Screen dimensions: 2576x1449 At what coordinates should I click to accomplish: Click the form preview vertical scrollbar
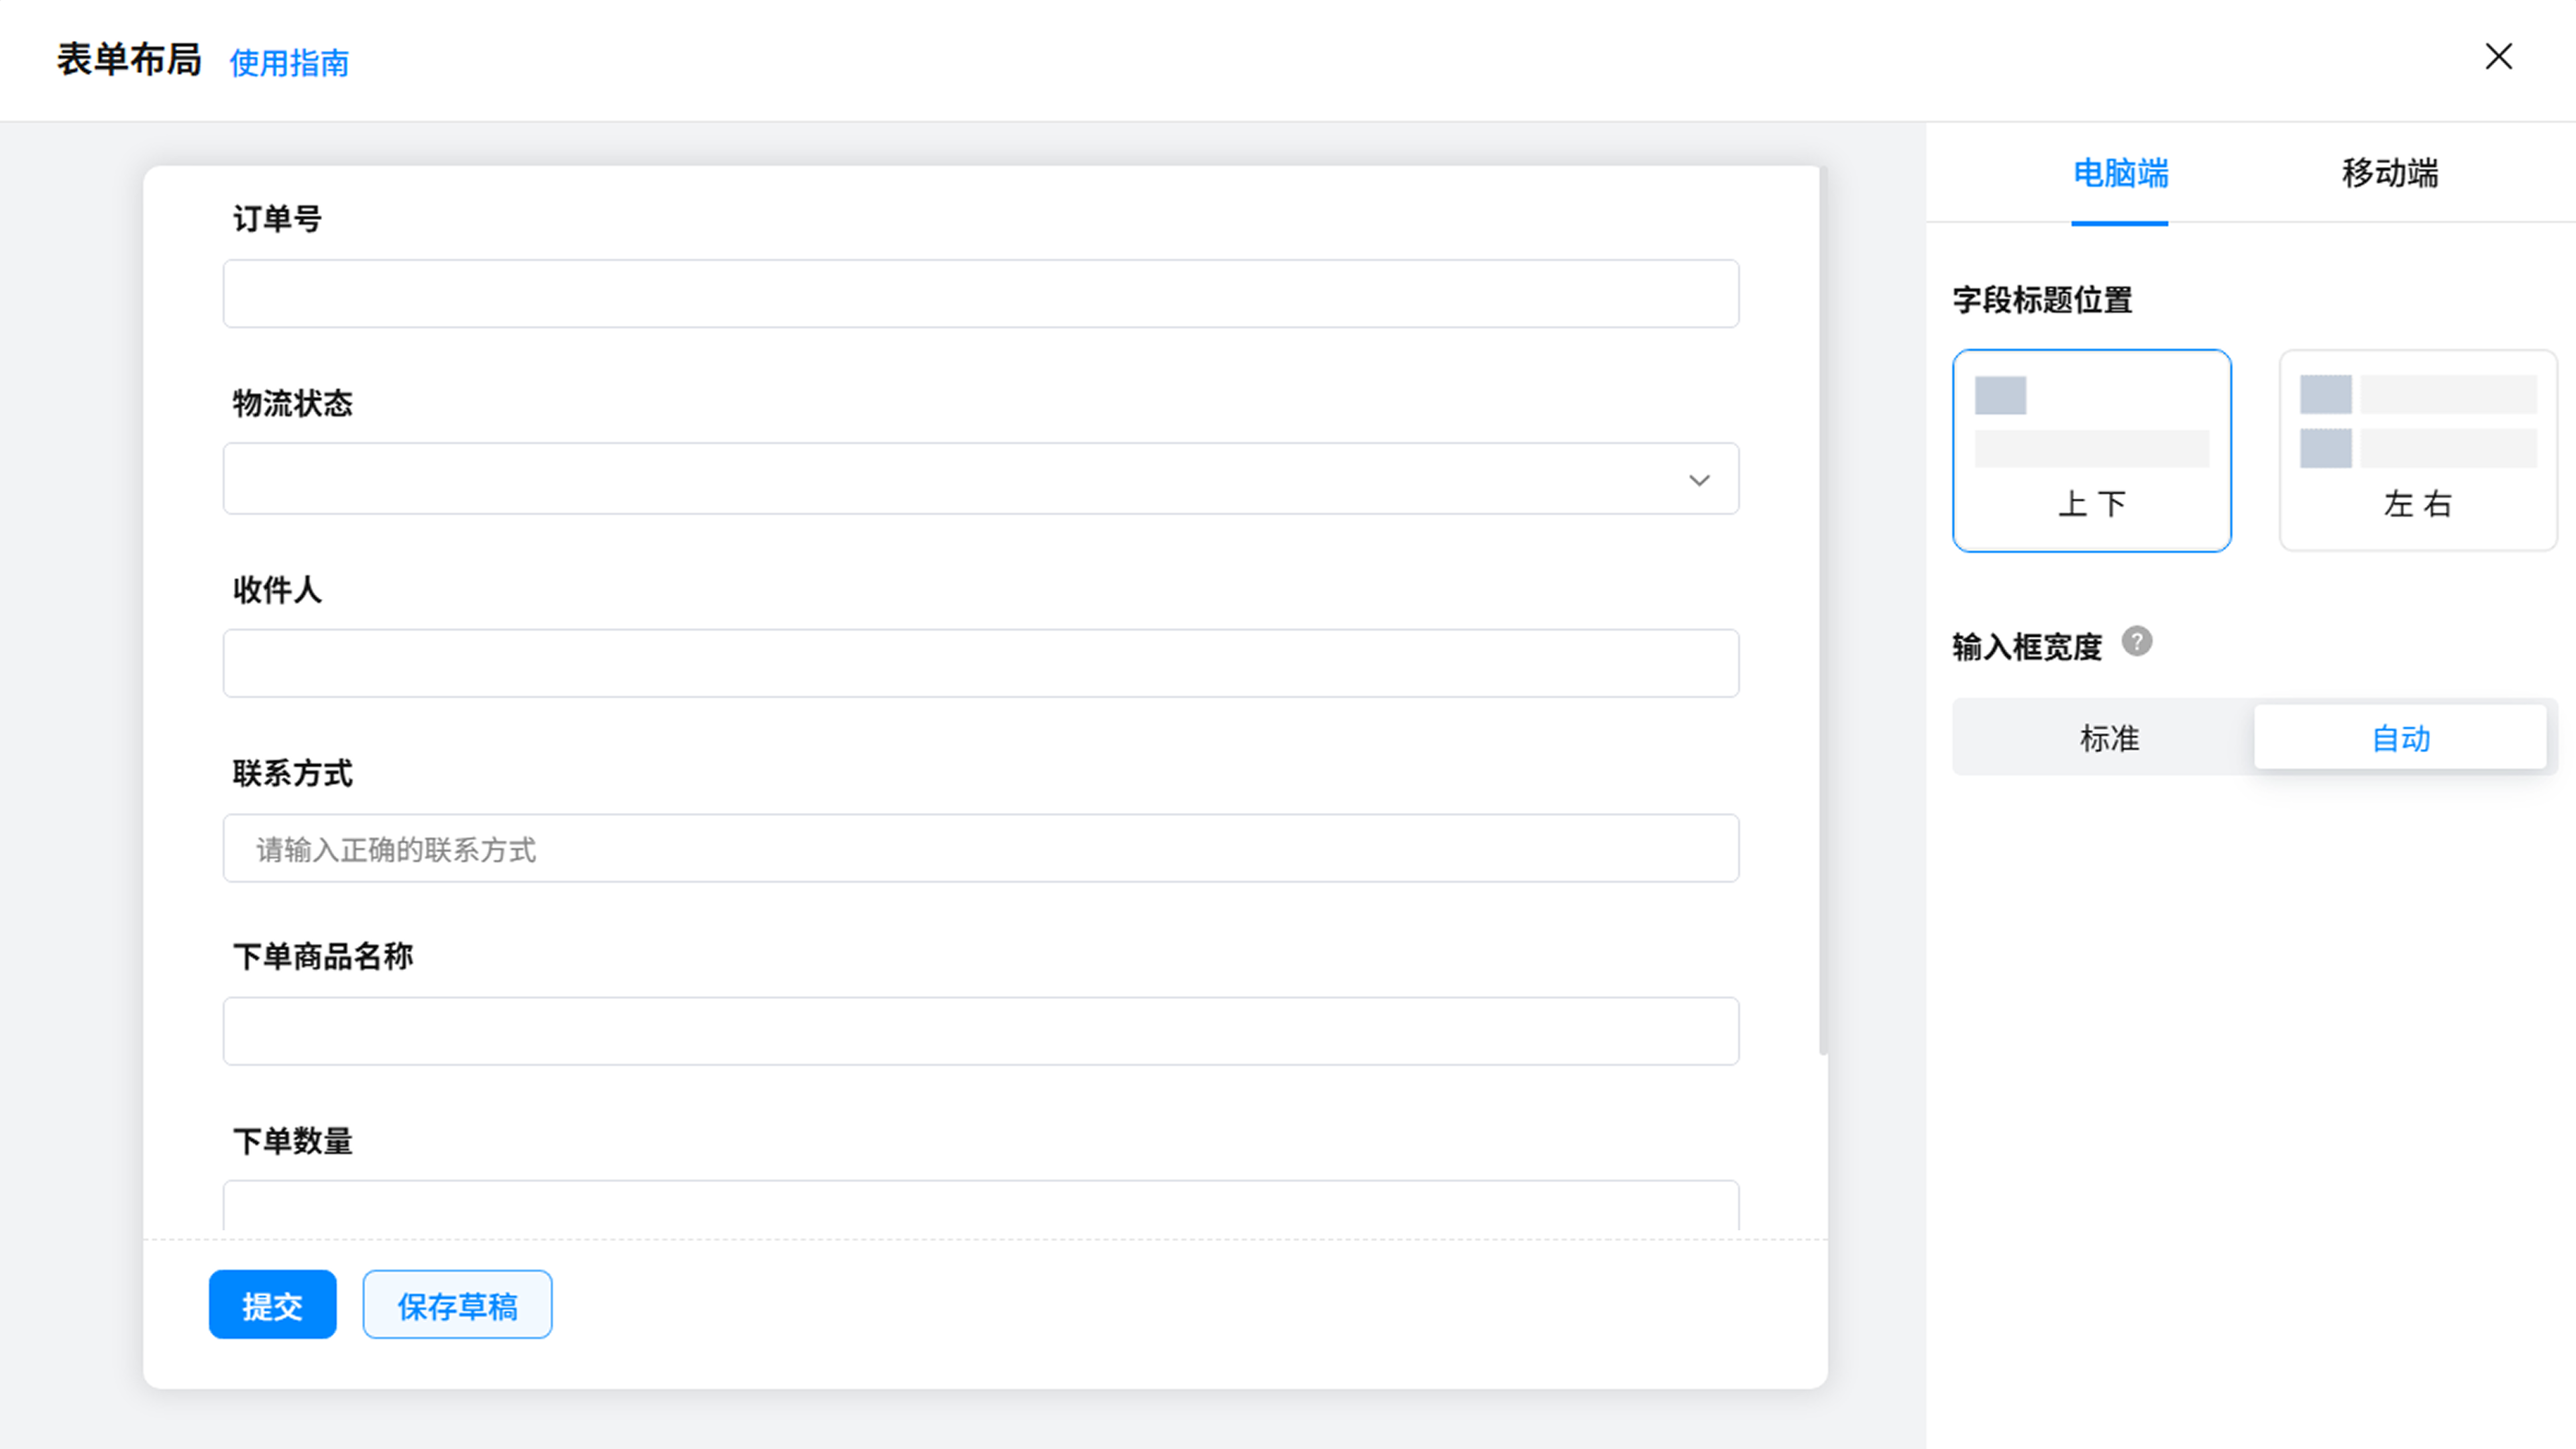(1823, 610)
